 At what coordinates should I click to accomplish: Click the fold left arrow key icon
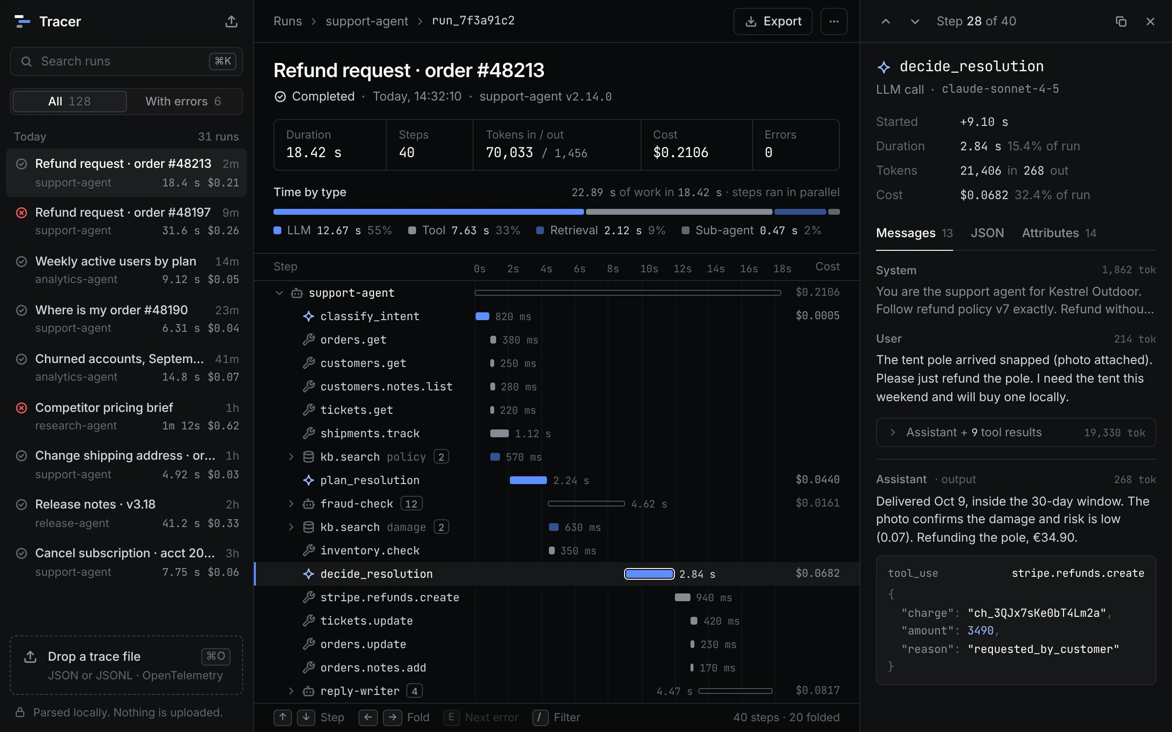(368, 717)
